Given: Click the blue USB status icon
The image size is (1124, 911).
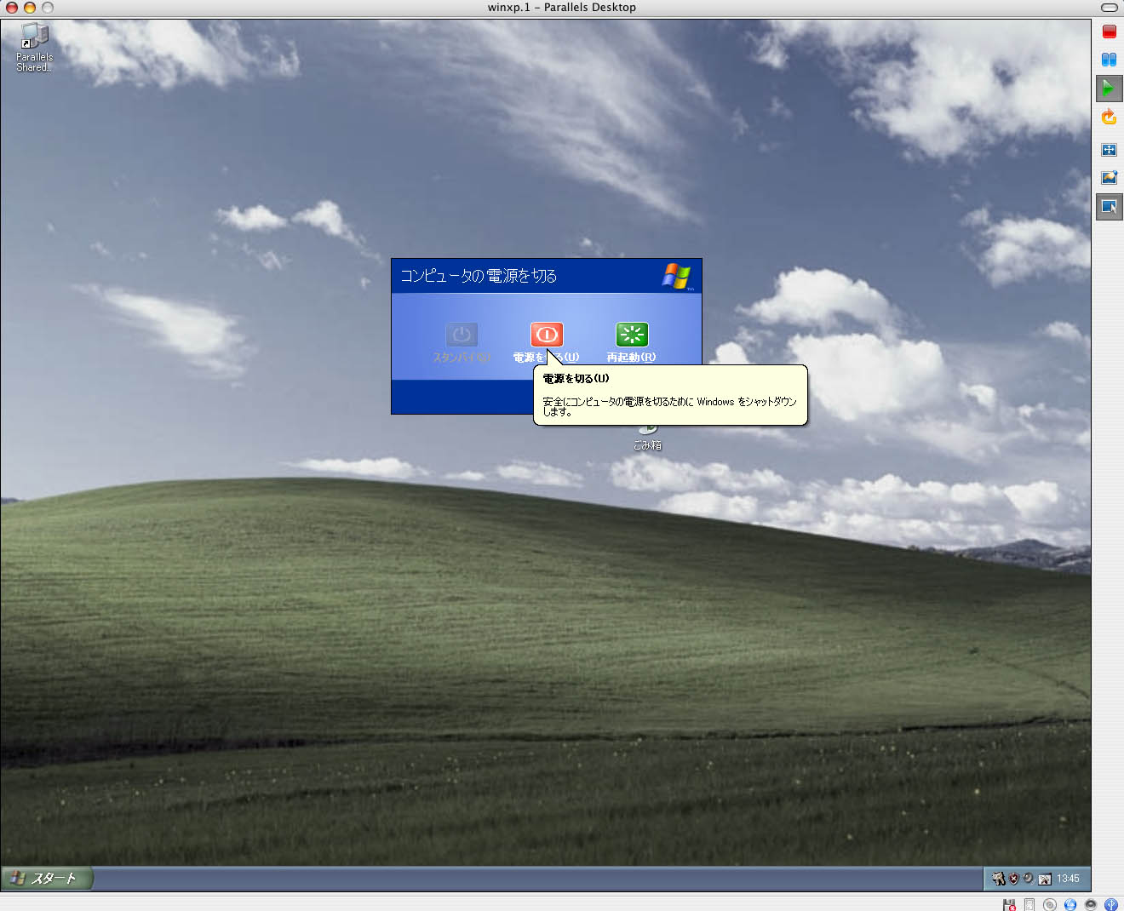Looking at the screenshot, I should pos(1111,904).
